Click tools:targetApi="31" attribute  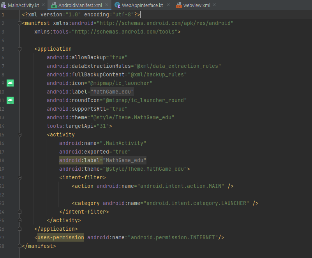[78, 126]
